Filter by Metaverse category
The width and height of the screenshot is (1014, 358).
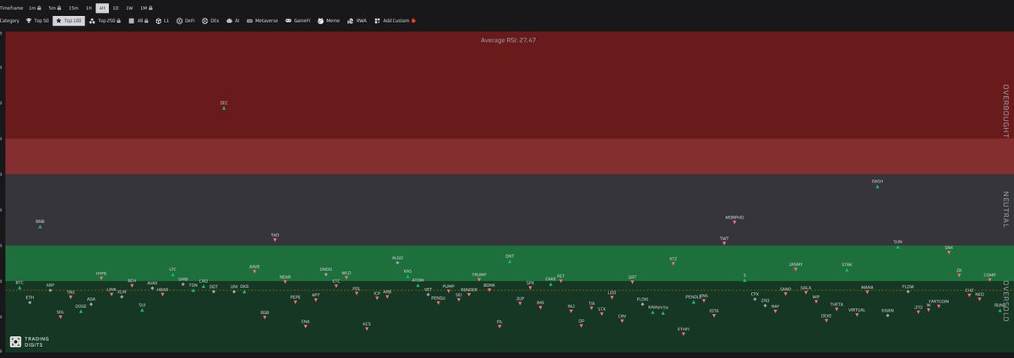262,20
